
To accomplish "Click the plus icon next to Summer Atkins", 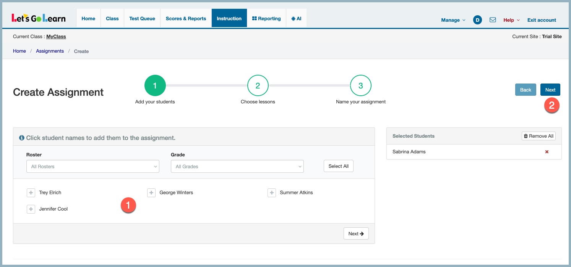I will click(x=272, y=193).
